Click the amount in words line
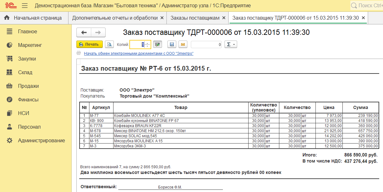This screenshot has width=383, height=192. point(181,173)
